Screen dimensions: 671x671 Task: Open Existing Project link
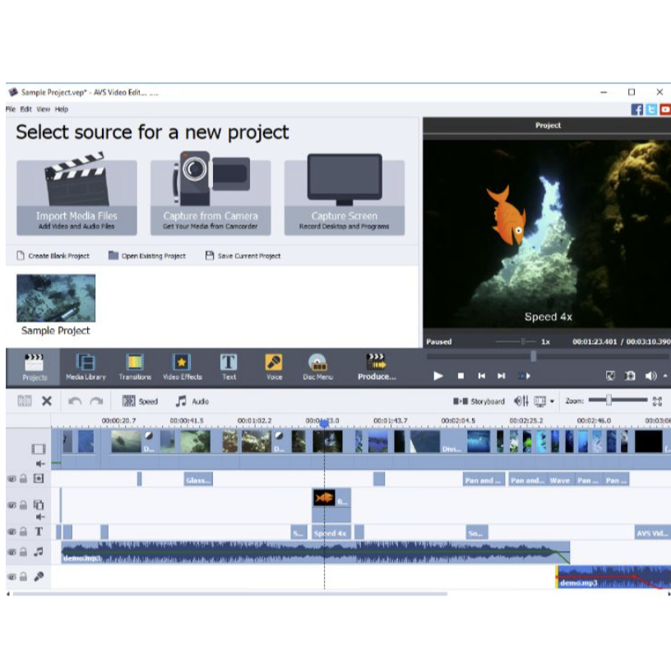pyautogui.click(x=146, y=256)
